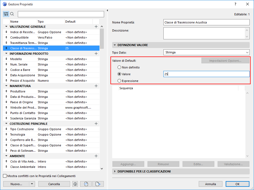The width and height of the screenshot is (254, 190).
Task: Sort by the Default column header
Action: point(78,22)
